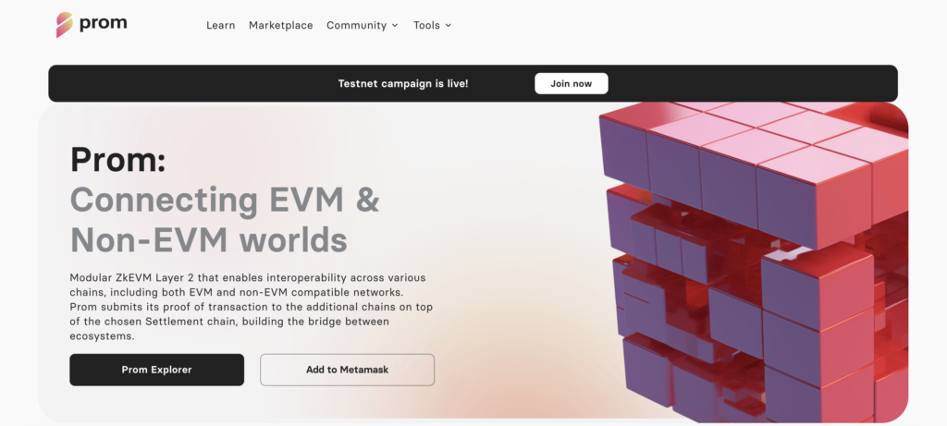Click the 'Testnet campaign is live!' text
The width and height of the screenshot is (947, 426).
[x=403, y=84]
